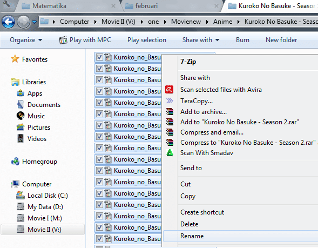
Task: Expand the breadcrumb arrow after Movie II (V:)
Action: pos(141,22)
